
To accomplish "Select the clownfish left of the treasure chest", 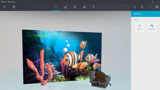I will click(91, 58).
